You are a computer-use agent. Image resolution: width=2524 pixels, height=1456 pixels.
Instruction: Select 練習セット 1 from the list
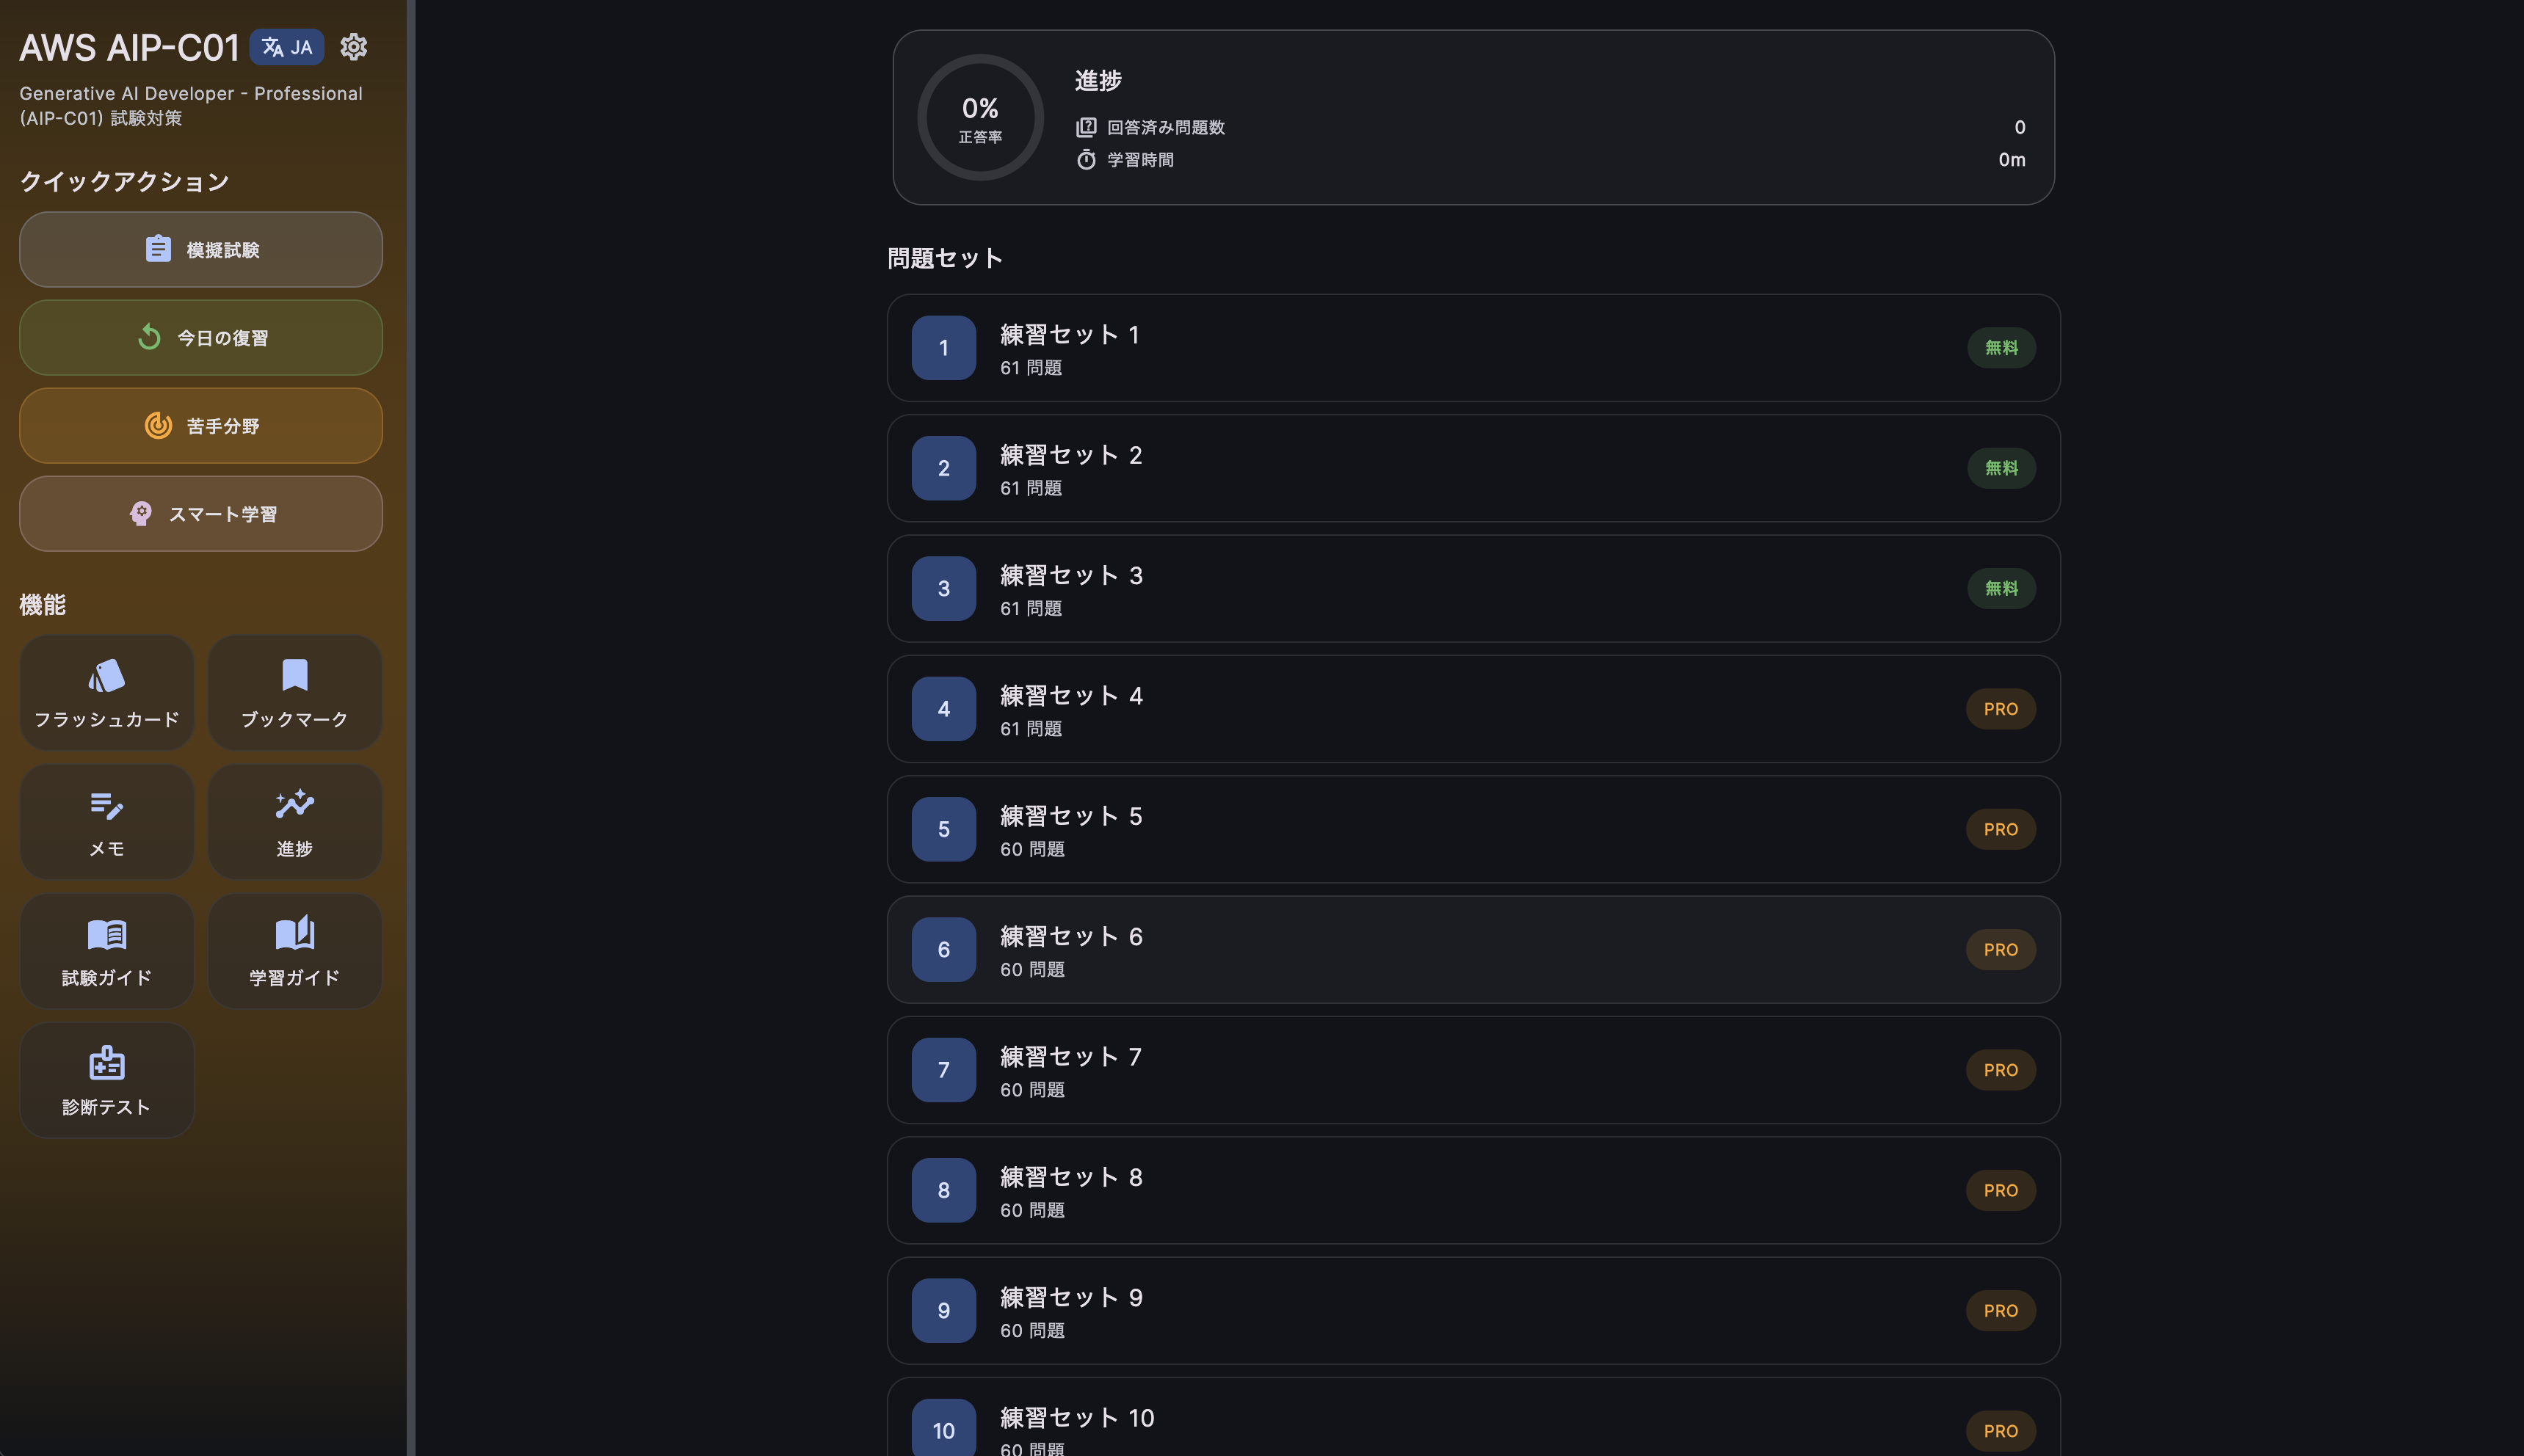(1473, 348)
